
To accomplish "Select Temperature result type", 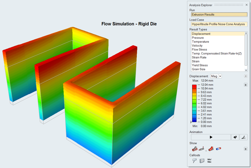I will pos(200,42).
